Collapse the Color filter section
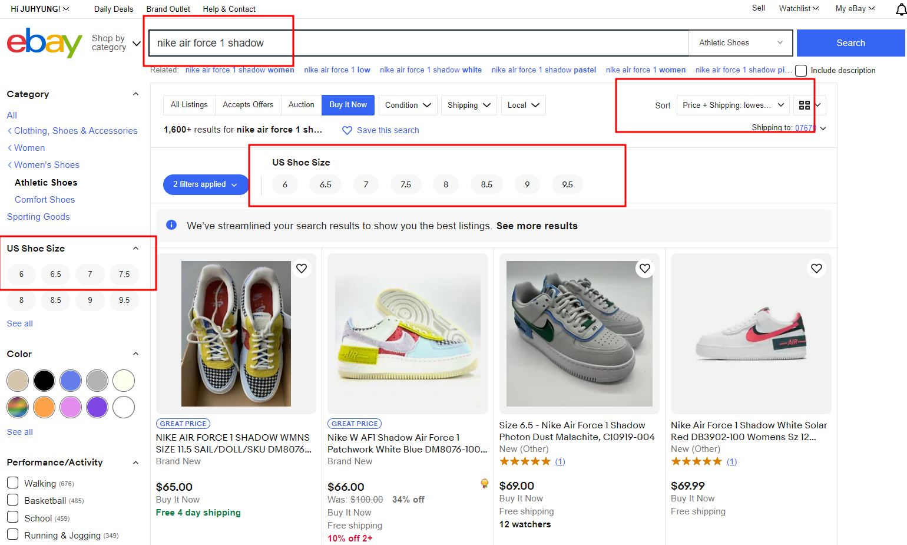The image size is (907, 545). coord(135,354)
